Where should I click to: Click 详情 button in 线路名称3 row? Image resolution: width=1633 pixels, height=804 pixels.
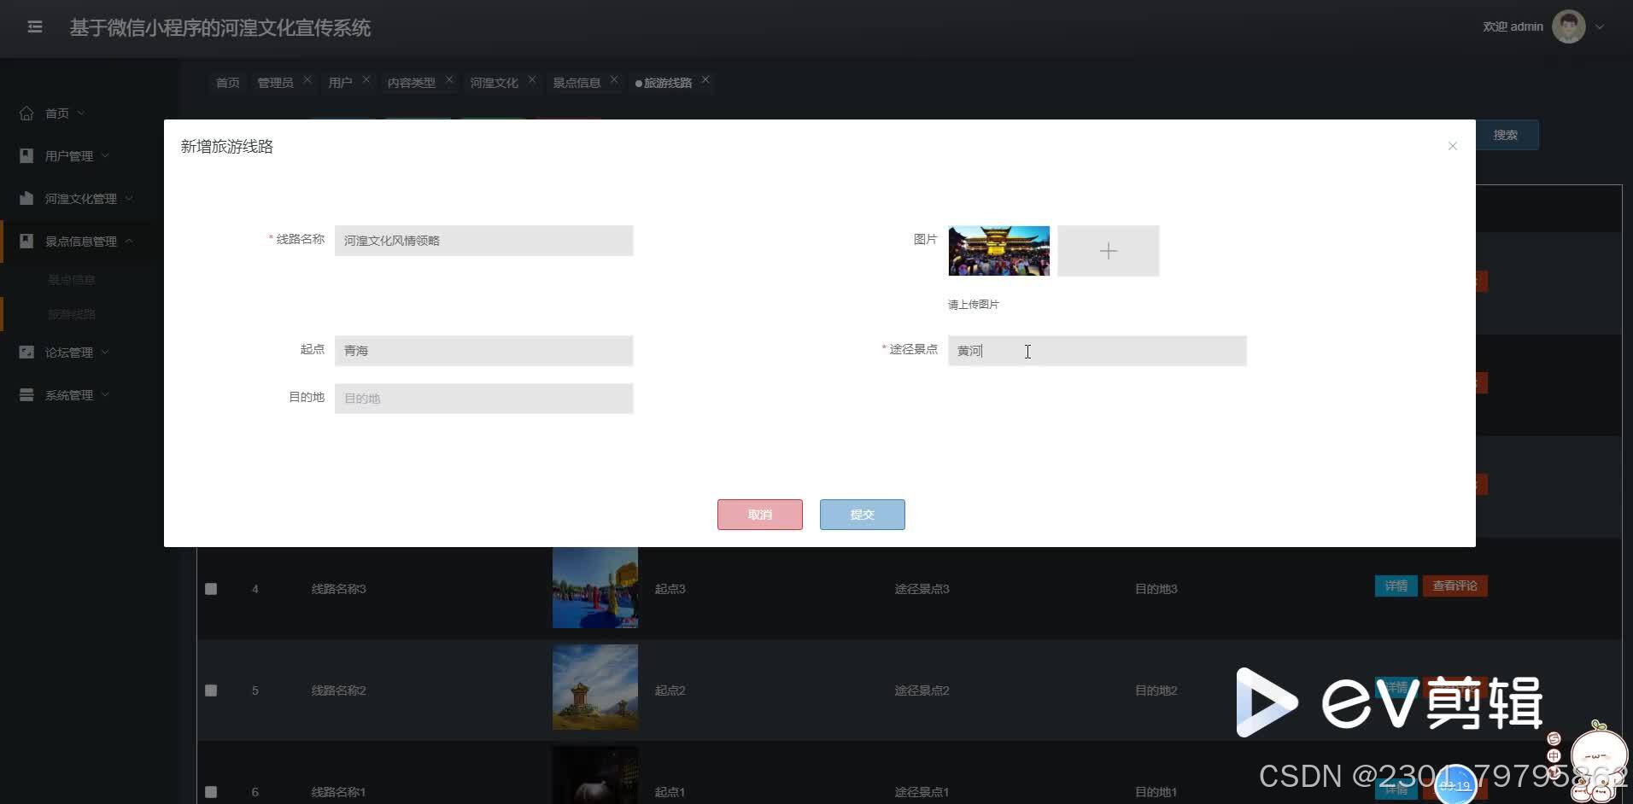tap(1396, 586)
